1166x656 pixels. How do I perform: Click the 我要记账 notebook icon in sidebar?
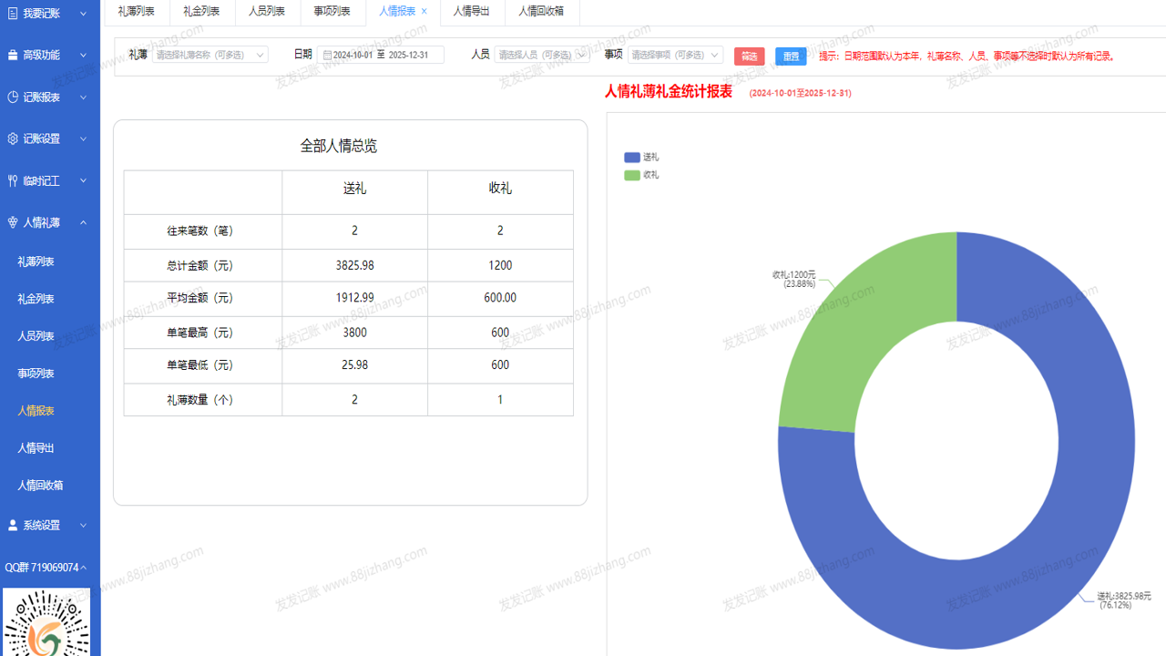(x=13, y=14)
